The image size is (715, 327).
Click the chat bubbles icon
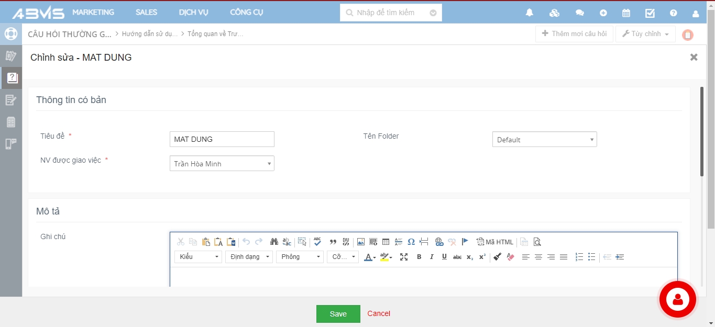click(579, 13)
